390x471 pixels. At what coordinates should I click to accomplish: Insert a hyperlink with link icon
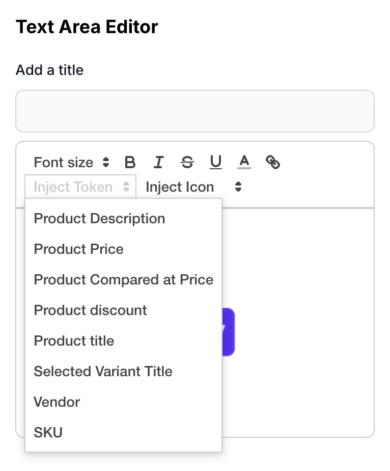tap(273, 163)
